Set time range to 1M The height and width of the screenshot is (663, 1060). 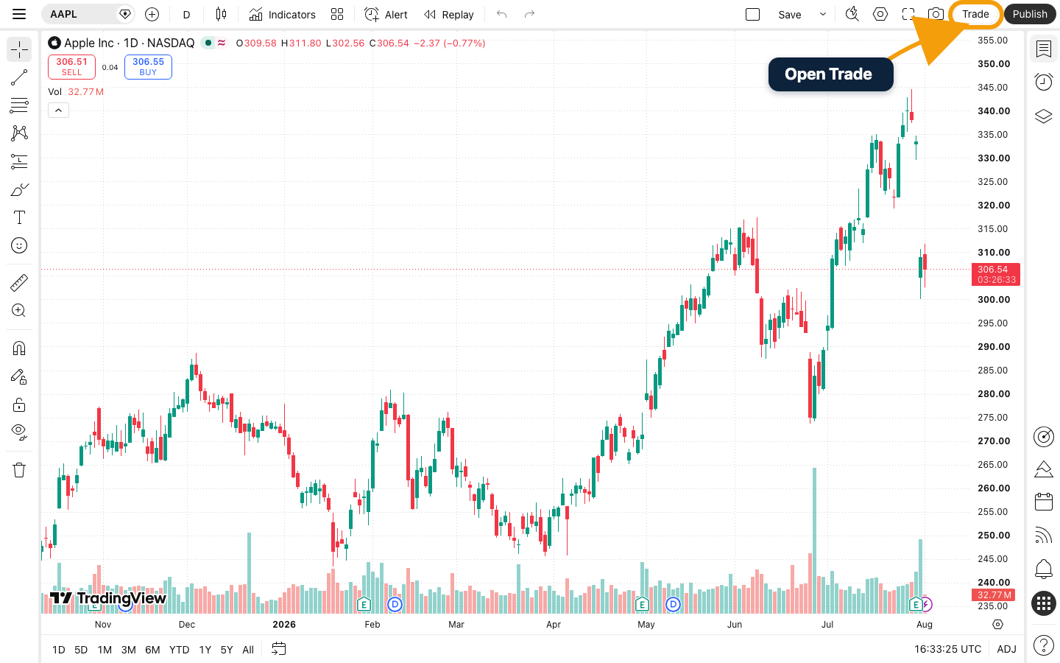coord(105,650)
